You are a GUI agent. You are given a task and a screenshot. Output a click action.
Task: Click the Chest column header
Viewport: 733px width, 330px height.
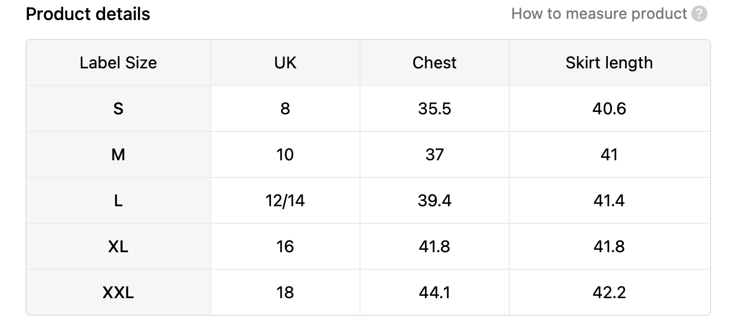pyautogui.click(x=435, y=62)
